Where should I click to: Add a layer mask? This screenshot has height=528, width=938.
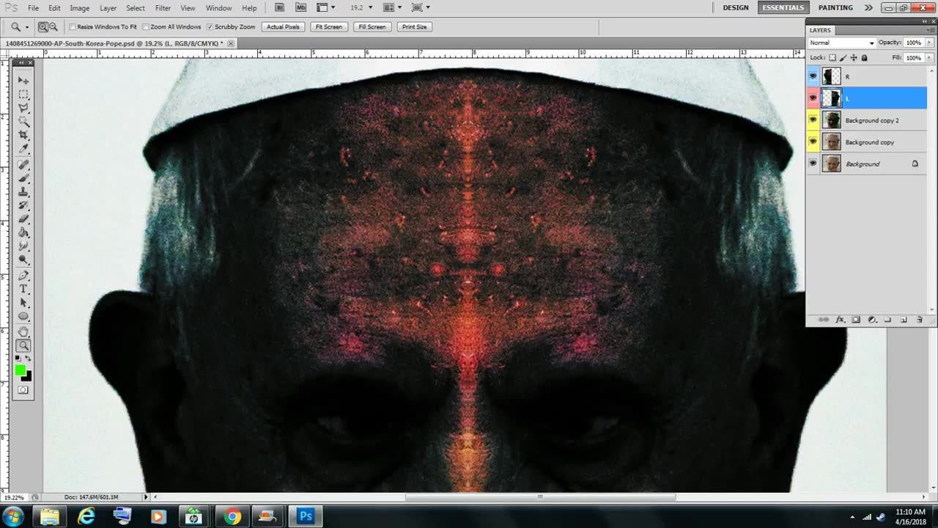coord(856,320)
